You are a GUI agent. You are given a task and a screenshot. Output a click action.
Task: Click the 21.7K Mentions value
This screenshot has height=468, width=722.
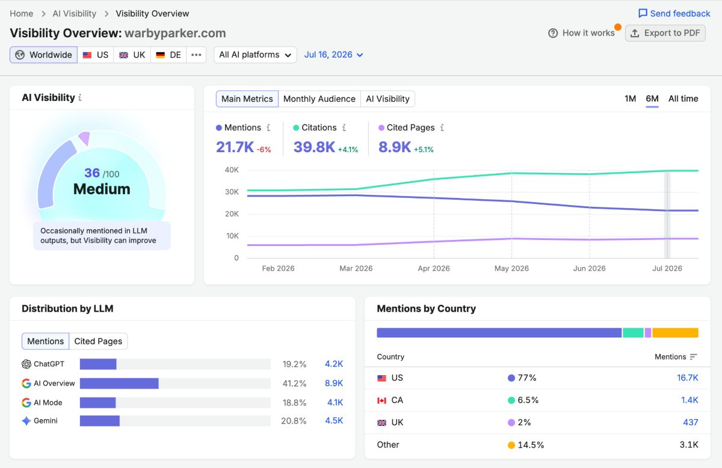tap(235, 147)
